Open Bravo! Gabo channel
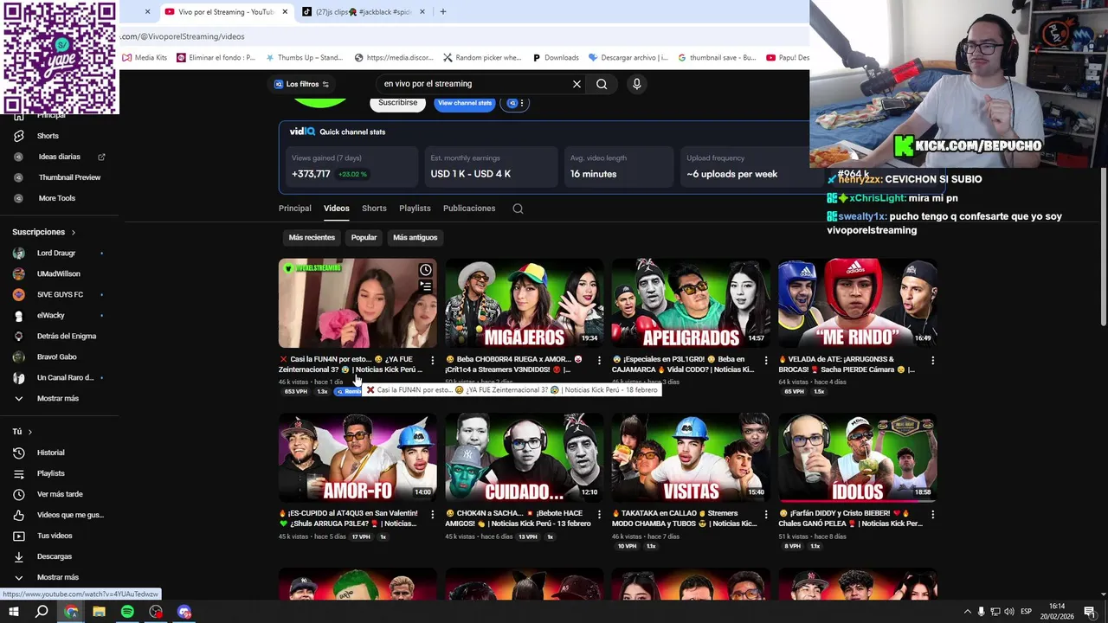 (57, 357)
